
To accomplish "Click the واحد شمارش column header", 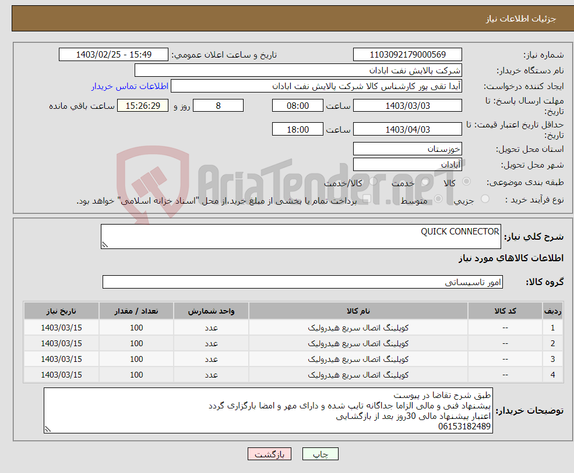I will coord(211,311).
